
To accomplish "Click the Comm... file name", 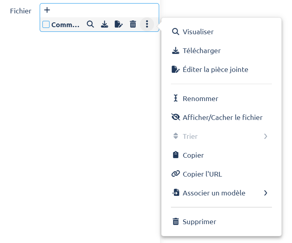I will point(65,25).
